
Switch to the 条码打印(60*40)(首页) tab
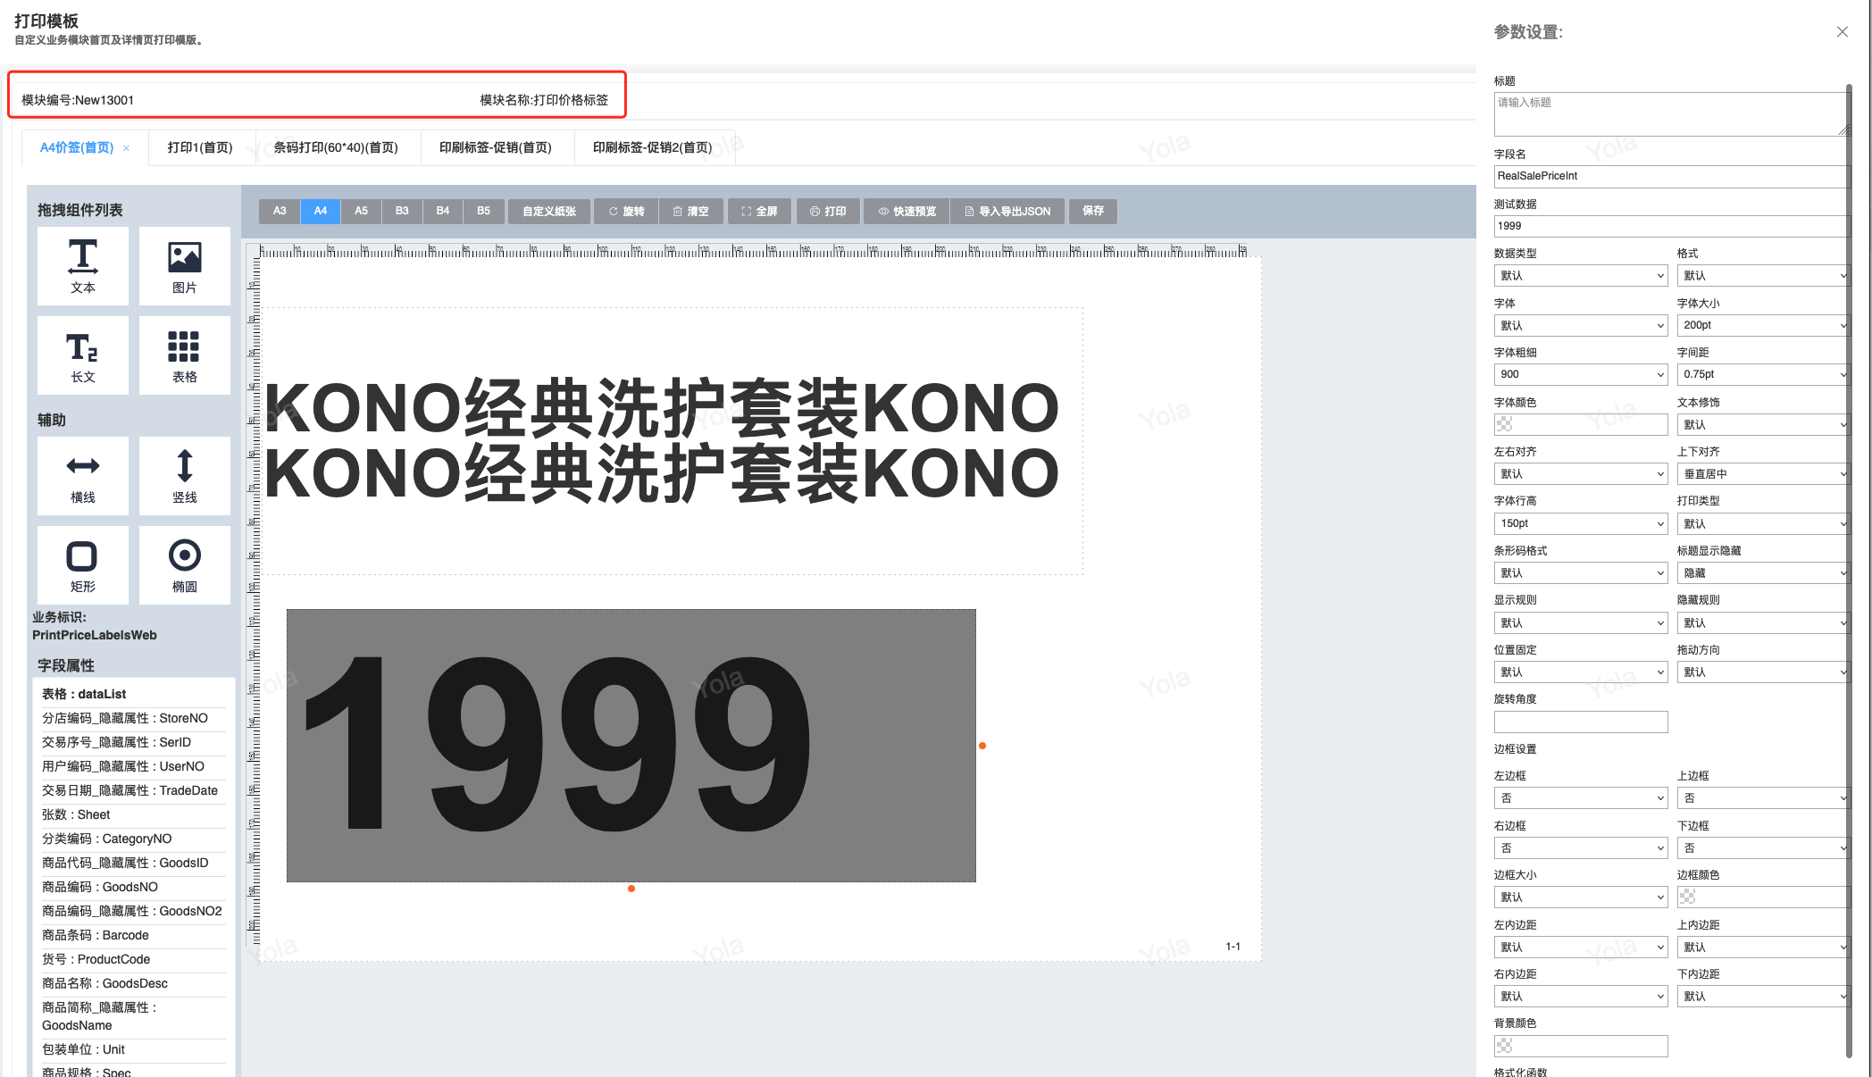point(336,147)
